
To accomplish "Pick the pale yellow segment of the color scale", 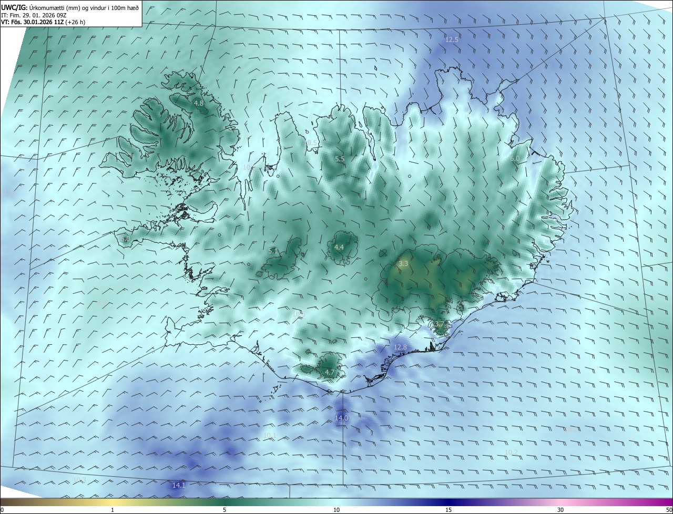I will (113, 502).
